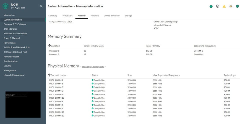Go to Remote Console & Media
The width and height of the screenshot is (240, 124).
tap(15, 34)
